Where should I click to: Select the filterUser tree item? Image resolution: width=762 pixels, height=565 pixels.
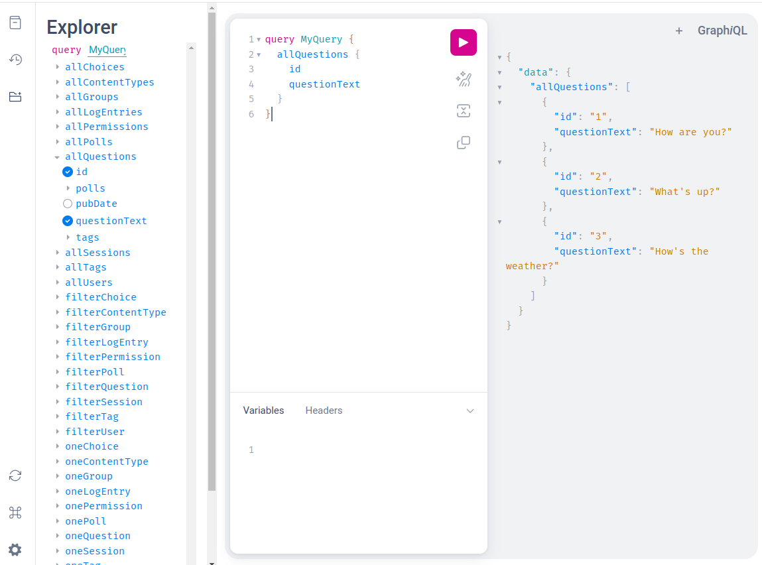(95, 432)
